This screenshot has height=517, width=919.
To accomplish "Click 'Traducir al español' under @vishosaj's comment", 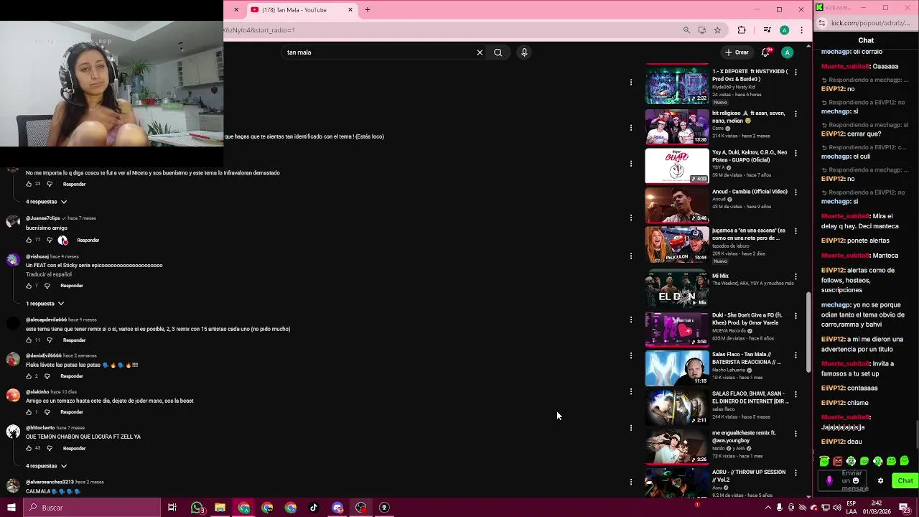I will [x=49, y=274].
